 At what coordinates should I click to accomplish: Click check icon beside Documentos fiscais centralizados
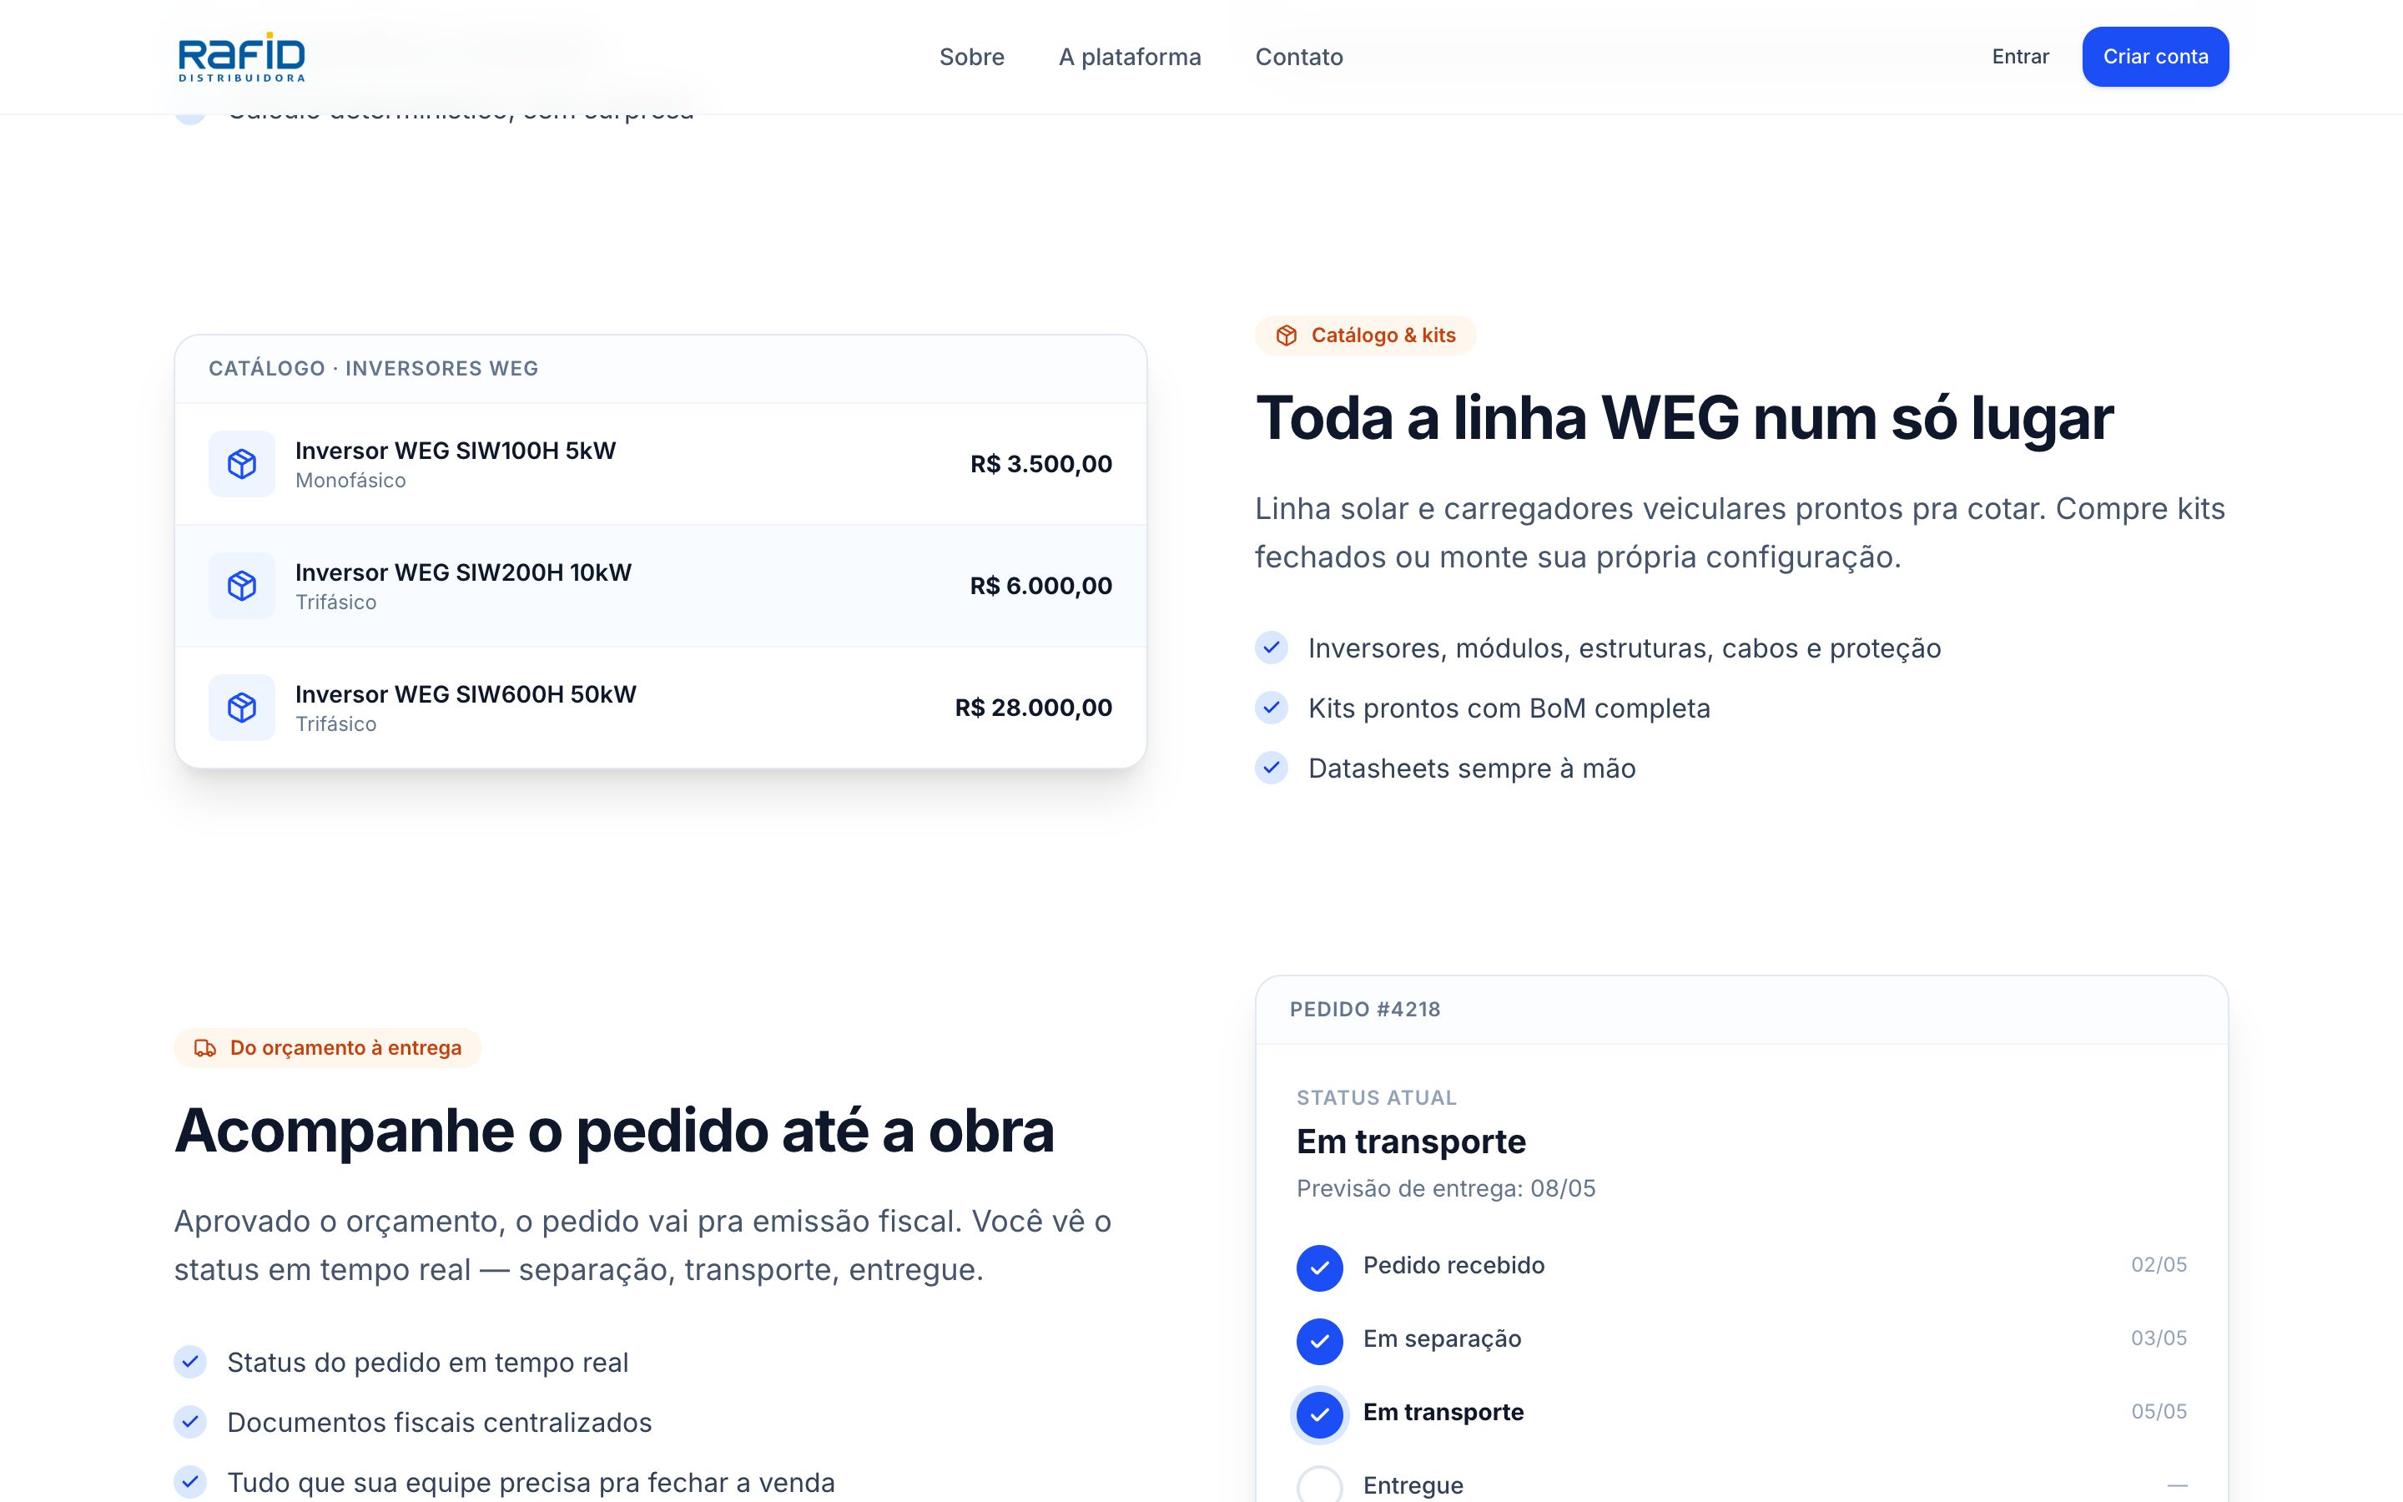[x=190, y=1423]
